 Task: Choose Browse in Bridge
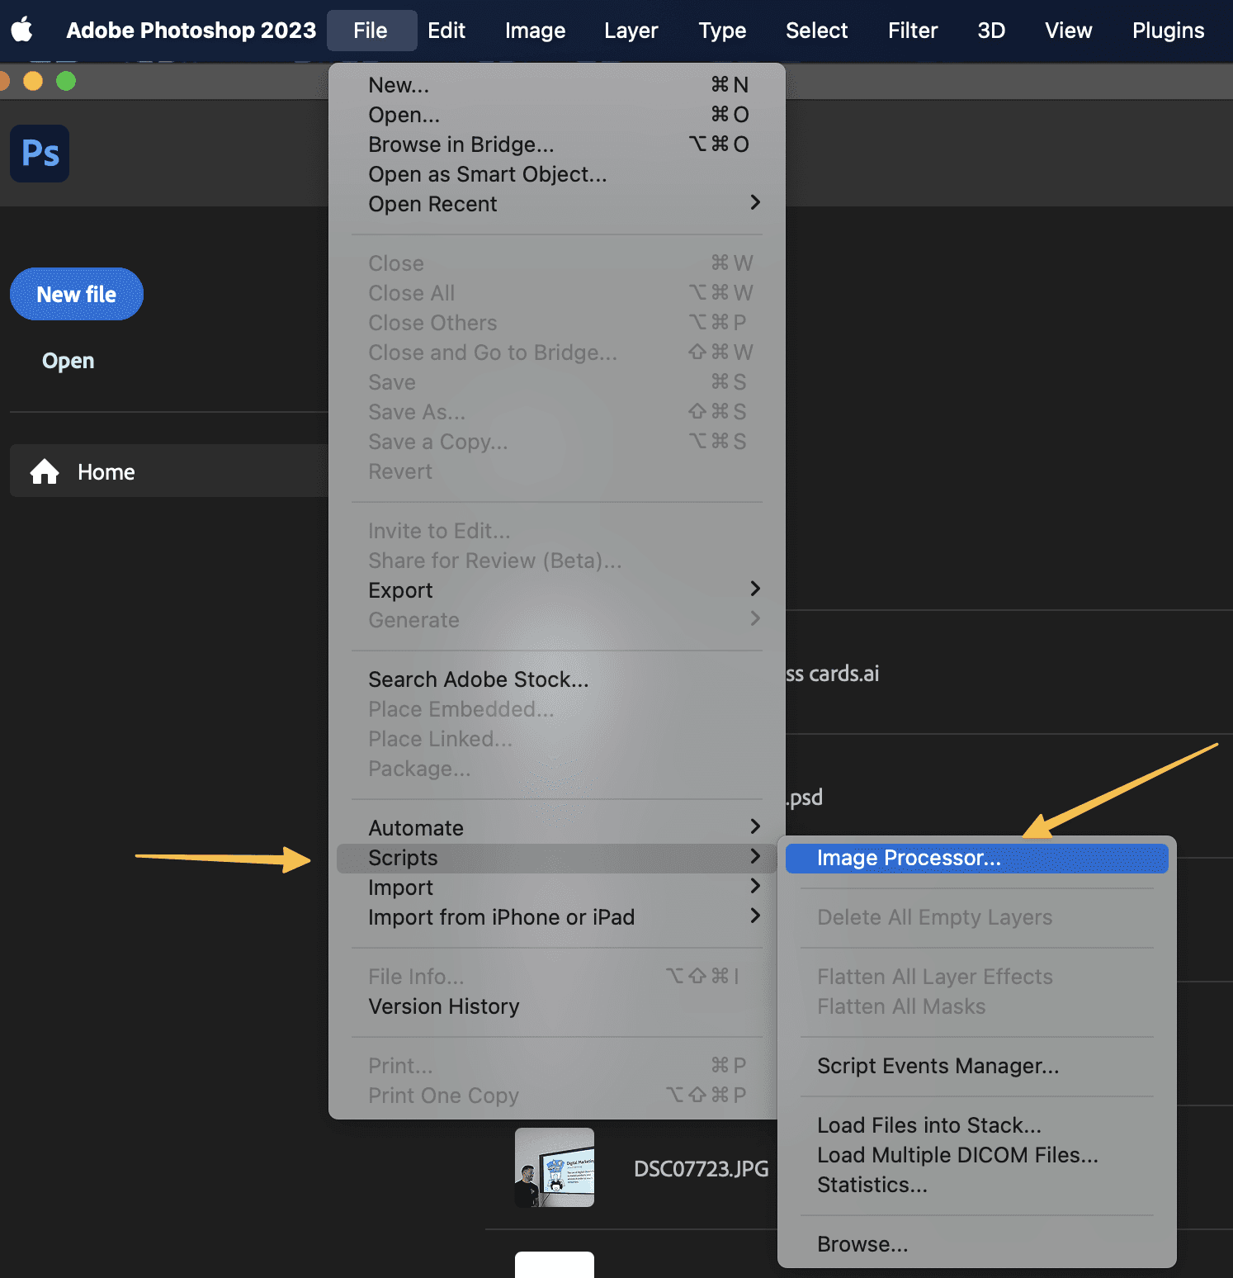click(461, 144)
